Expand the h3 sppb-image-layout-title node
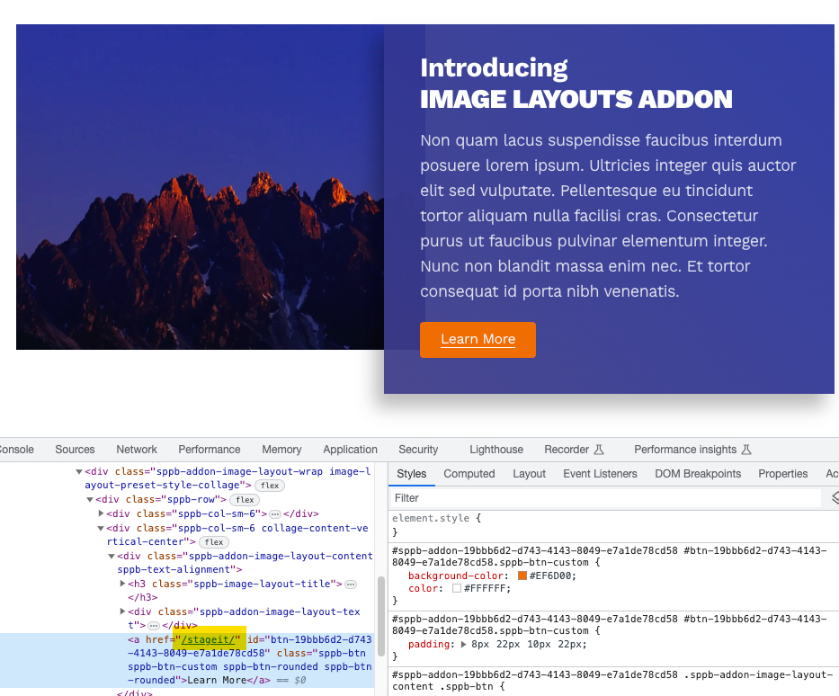Image resolution: width=839 pixels, height=696 pixels. click(122, 584)
